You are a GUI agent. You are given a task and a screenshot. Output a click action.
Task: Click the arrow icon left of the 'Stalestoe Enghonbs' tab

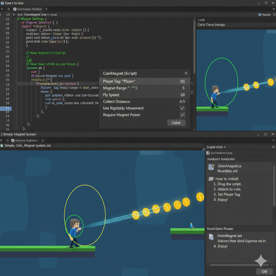(8, 140)
